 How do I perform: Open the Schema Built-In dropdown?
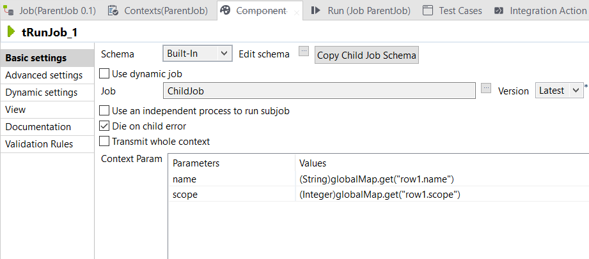coord(197,54)
